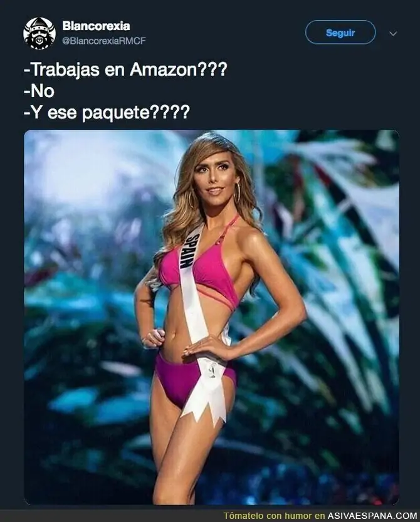Expand the tweet options chevron
This screenshot has width=420, height=522.
tap(393, 34)
